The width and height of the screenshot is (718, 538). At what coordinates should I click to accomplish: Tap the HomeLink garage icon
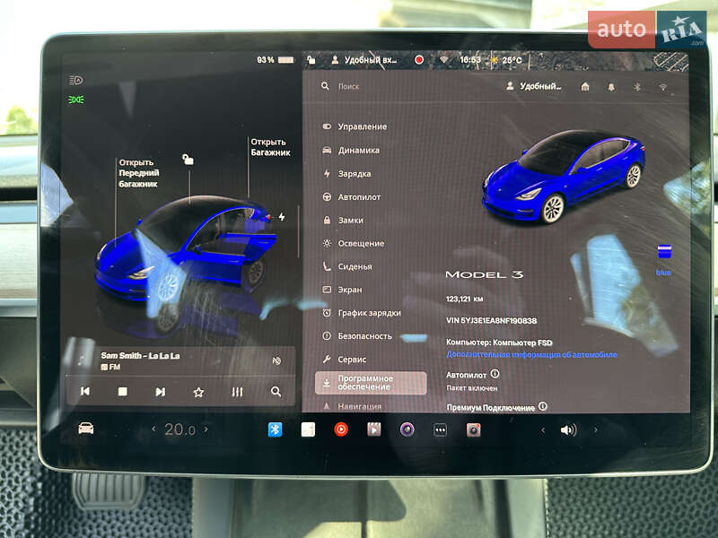[x=585, y=86]
